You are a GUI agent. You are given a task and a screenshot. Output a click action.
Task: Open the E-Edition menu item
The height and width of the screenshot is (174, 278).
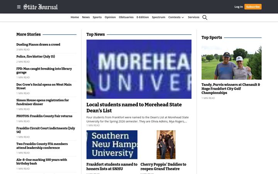(x=142, y=17)
